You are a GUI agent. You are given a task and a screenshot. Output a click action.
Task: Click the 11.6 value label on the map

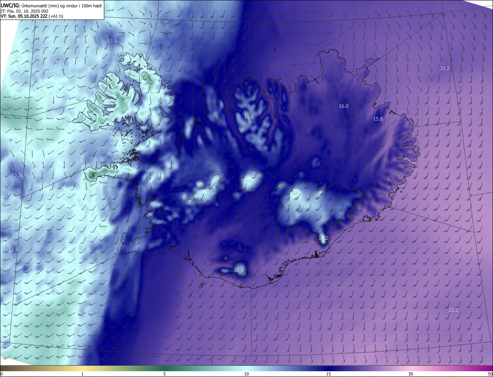point(249,117)
